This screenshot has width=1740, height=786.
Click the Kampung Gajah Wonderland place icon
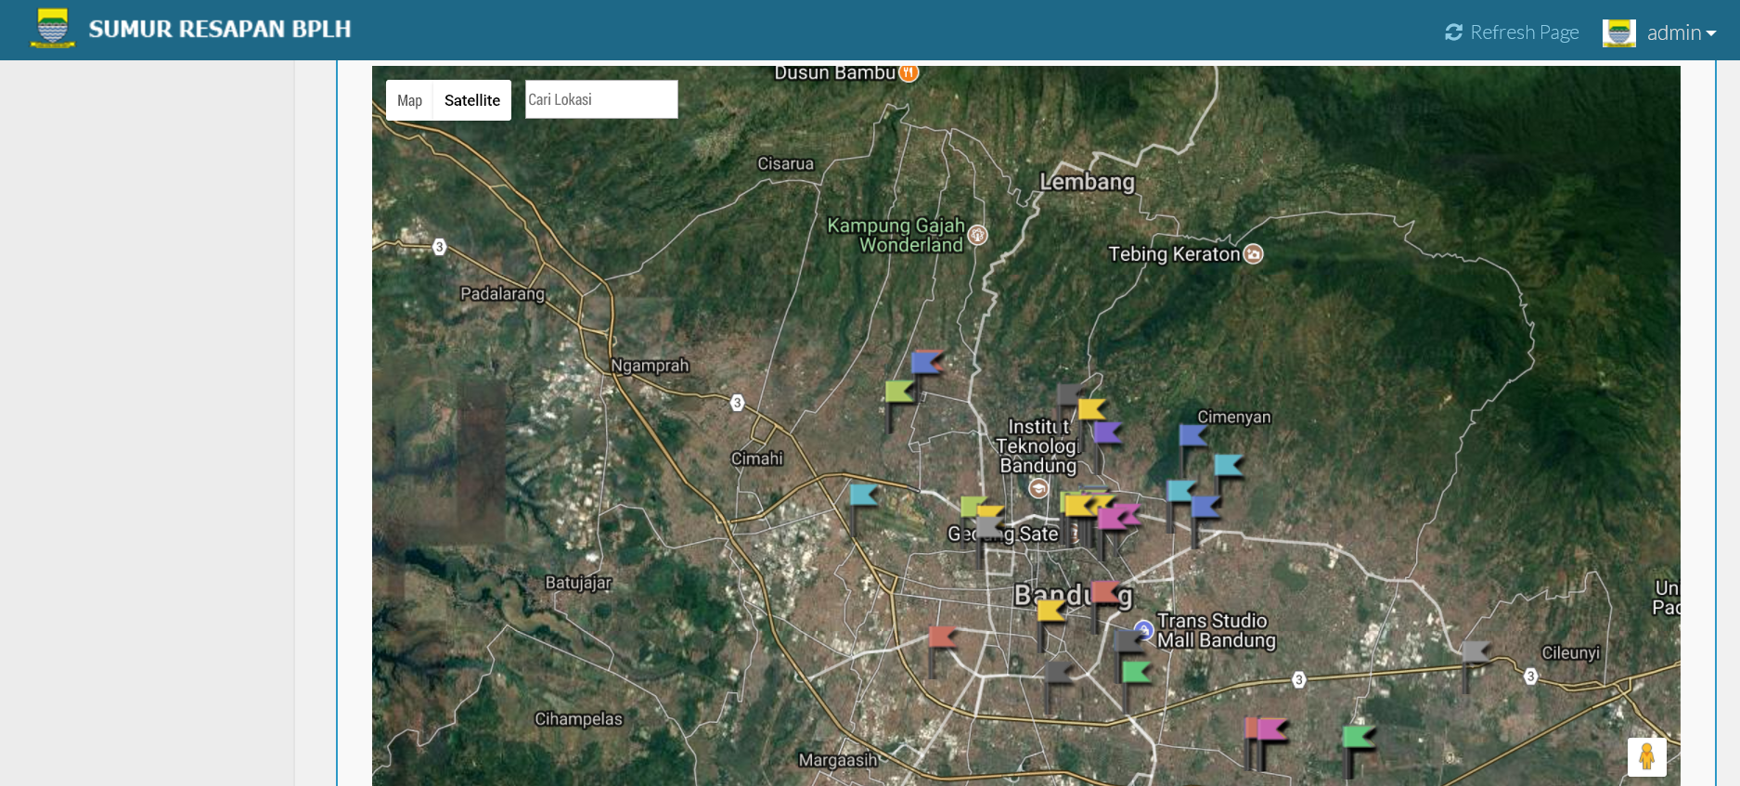click(977, 235)
